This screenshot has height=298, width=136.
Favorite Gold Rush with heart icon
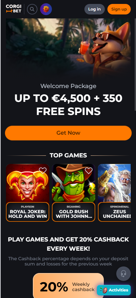point(88,171)
